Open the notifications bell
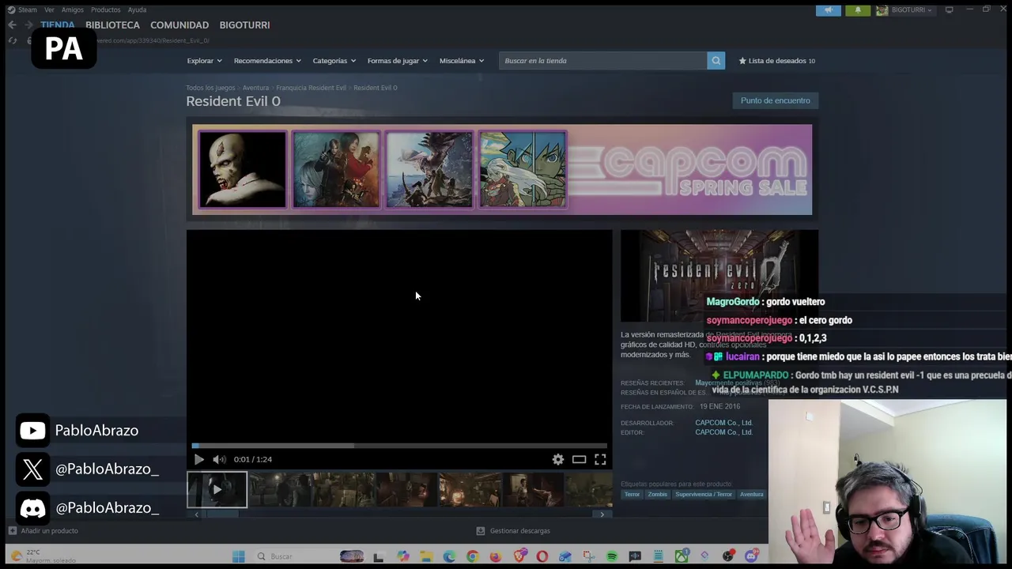 [858, 10]
